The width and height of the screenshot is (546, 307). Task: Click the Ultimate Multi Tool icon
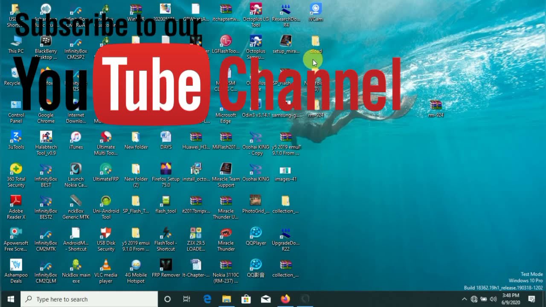coord(106,143)
